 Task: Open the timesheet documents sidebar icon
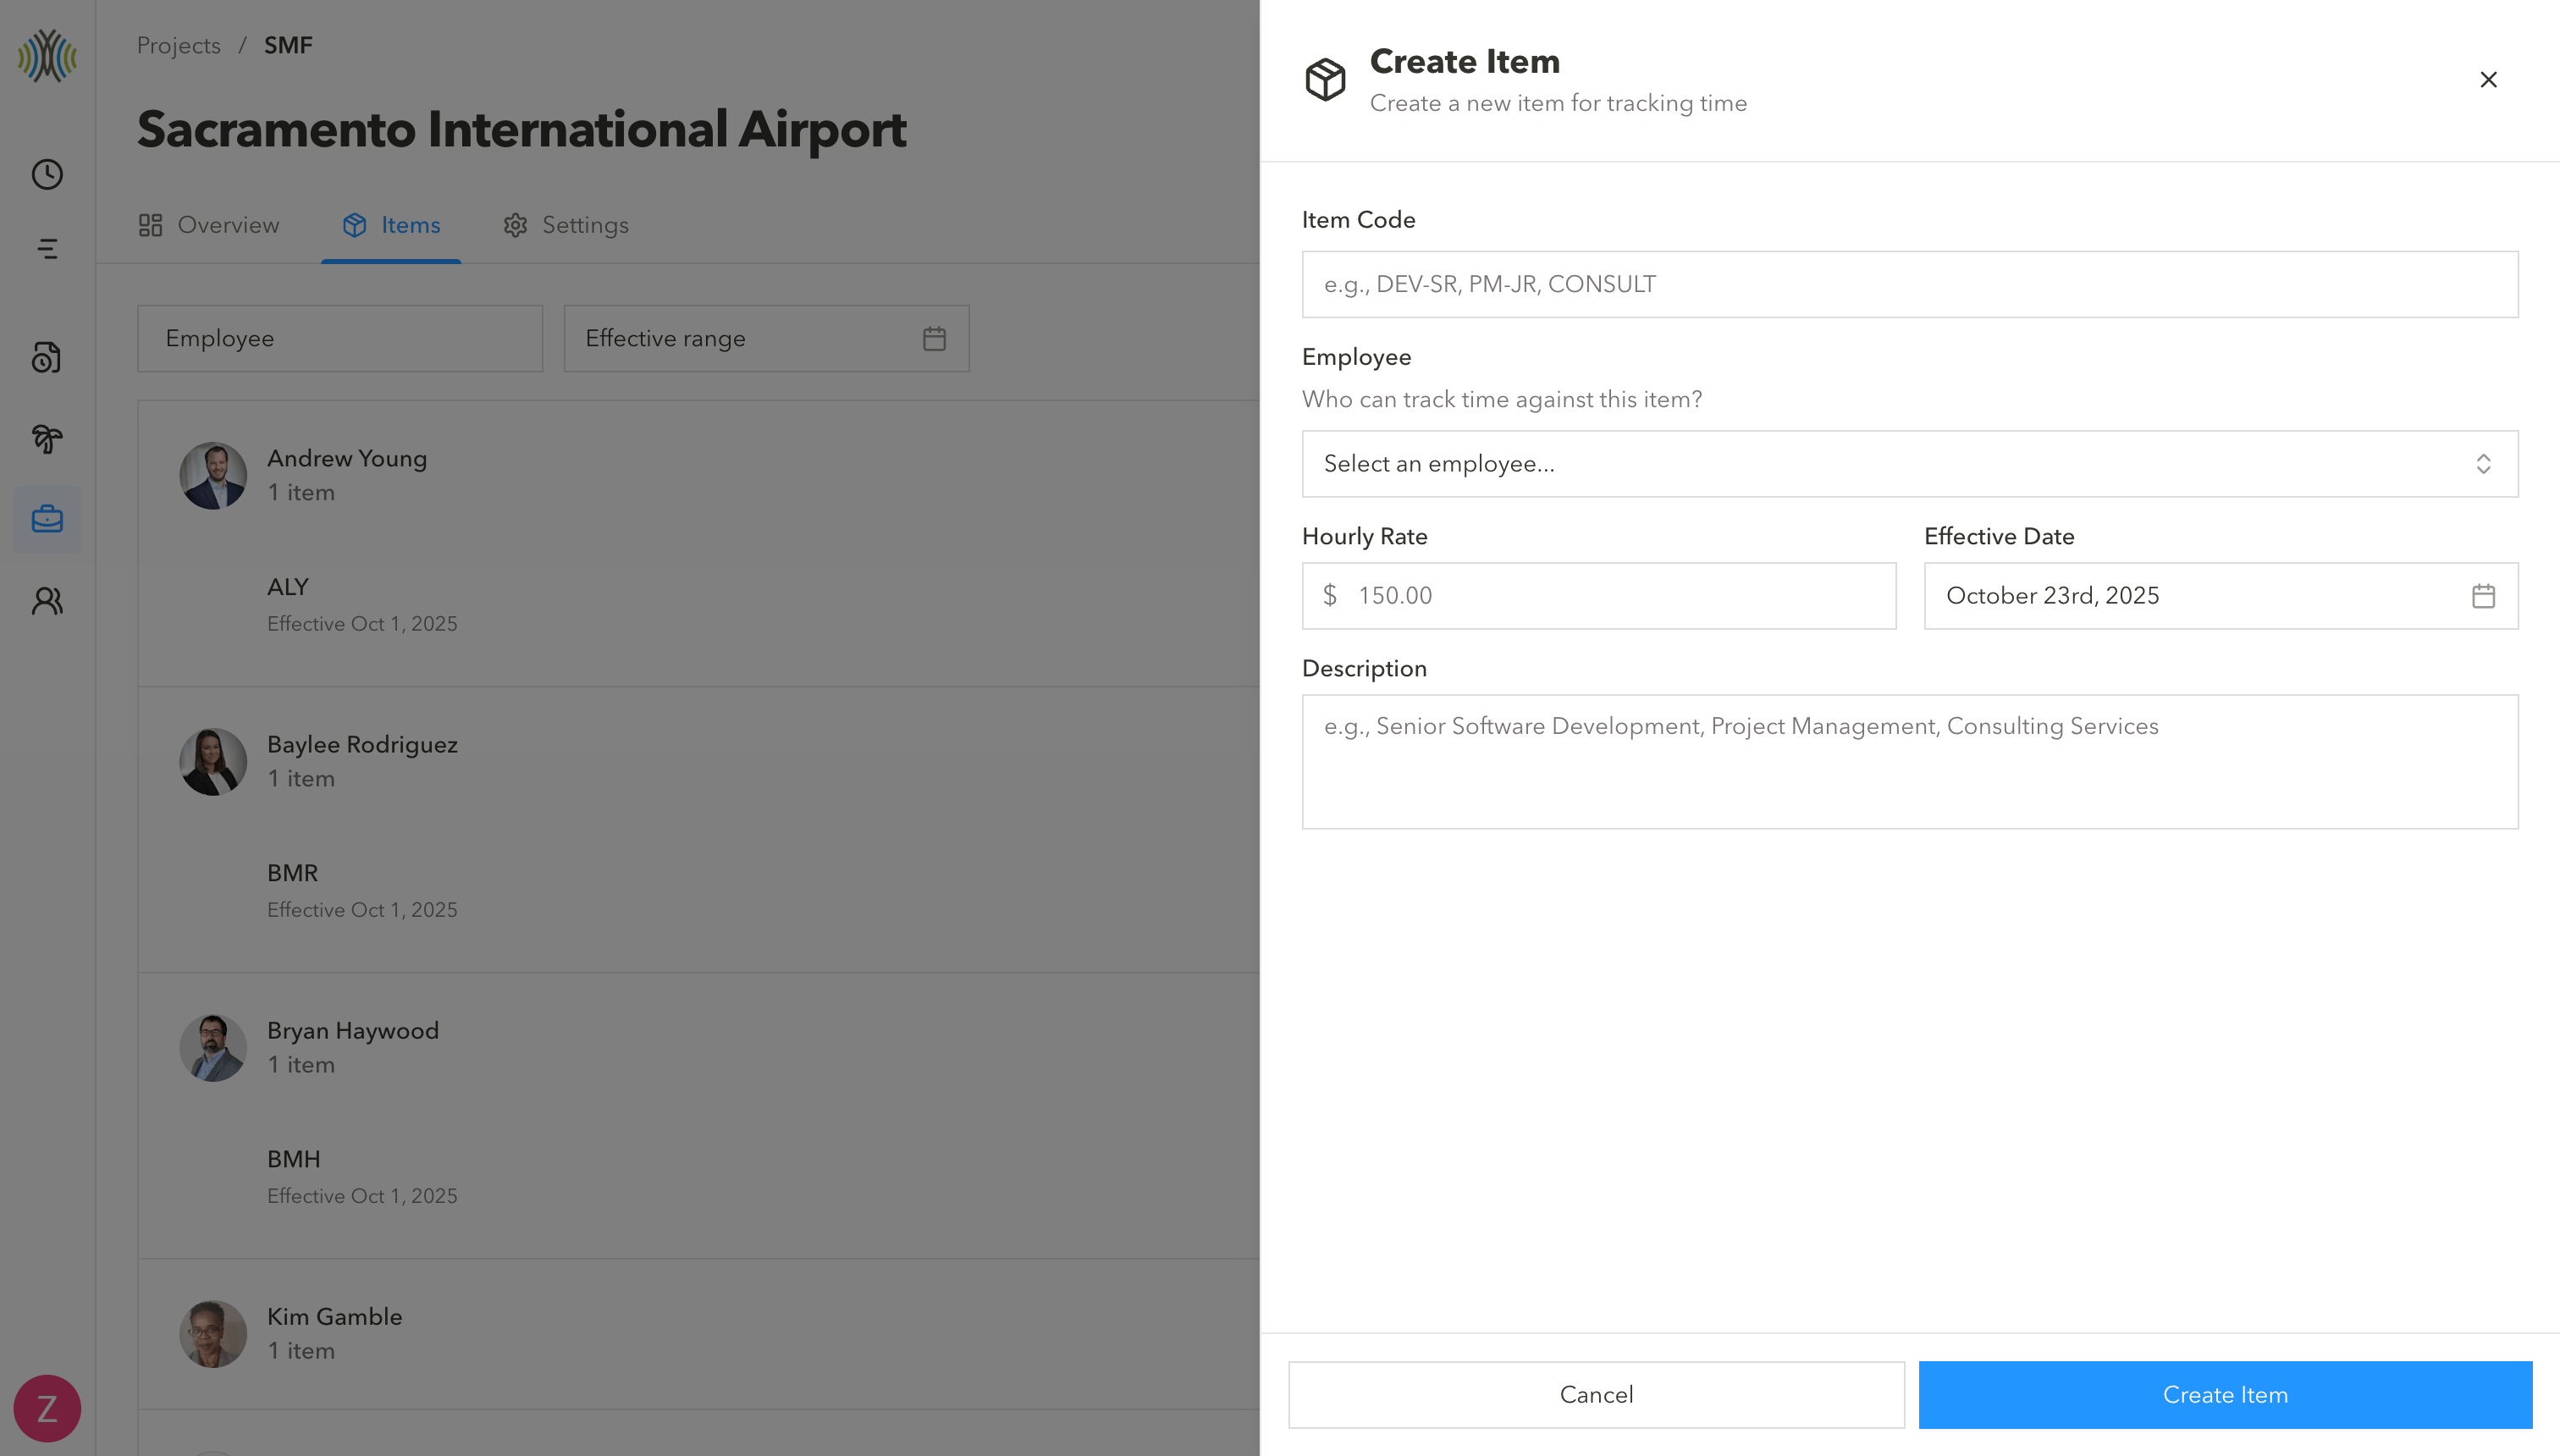coord(47,357)
